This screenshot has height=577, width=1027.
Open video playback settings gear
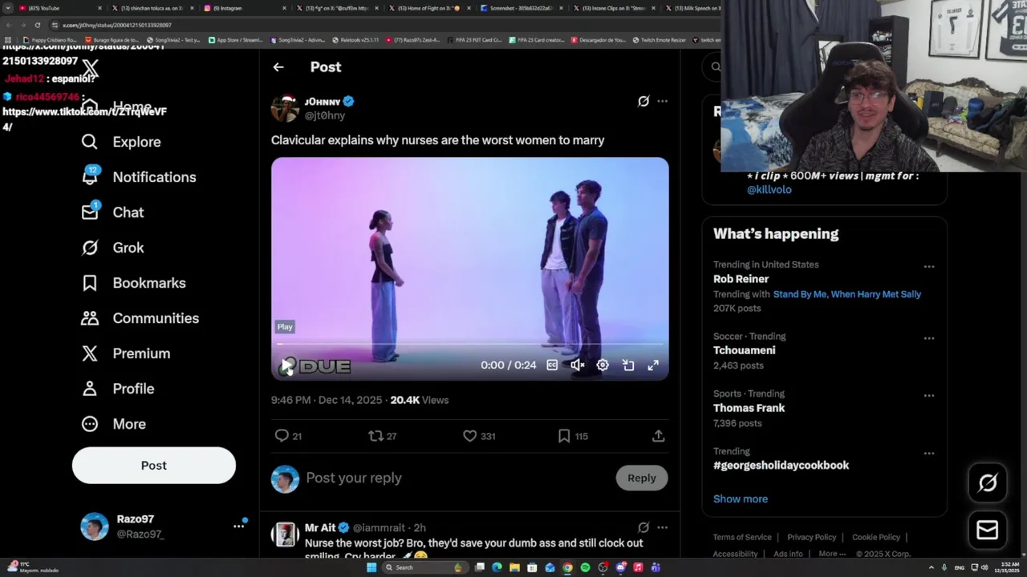[603, 365]
